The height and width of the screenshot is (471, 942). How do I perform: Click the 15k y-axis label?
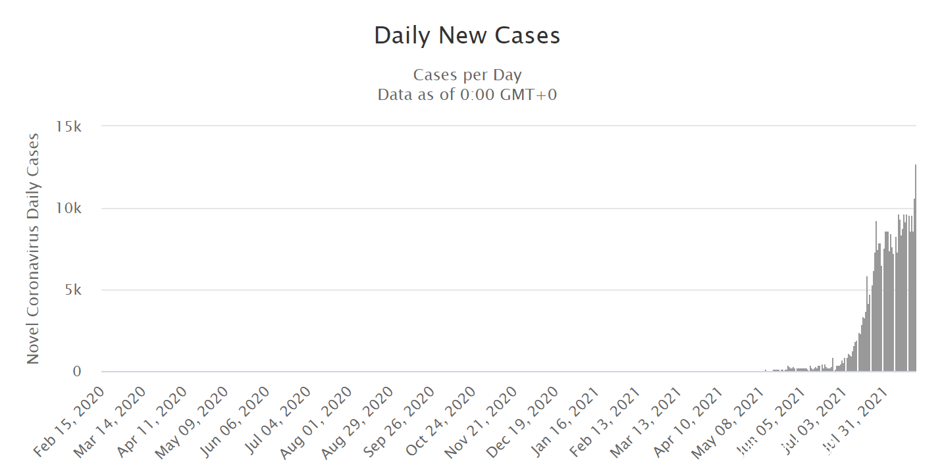[69, 126]
